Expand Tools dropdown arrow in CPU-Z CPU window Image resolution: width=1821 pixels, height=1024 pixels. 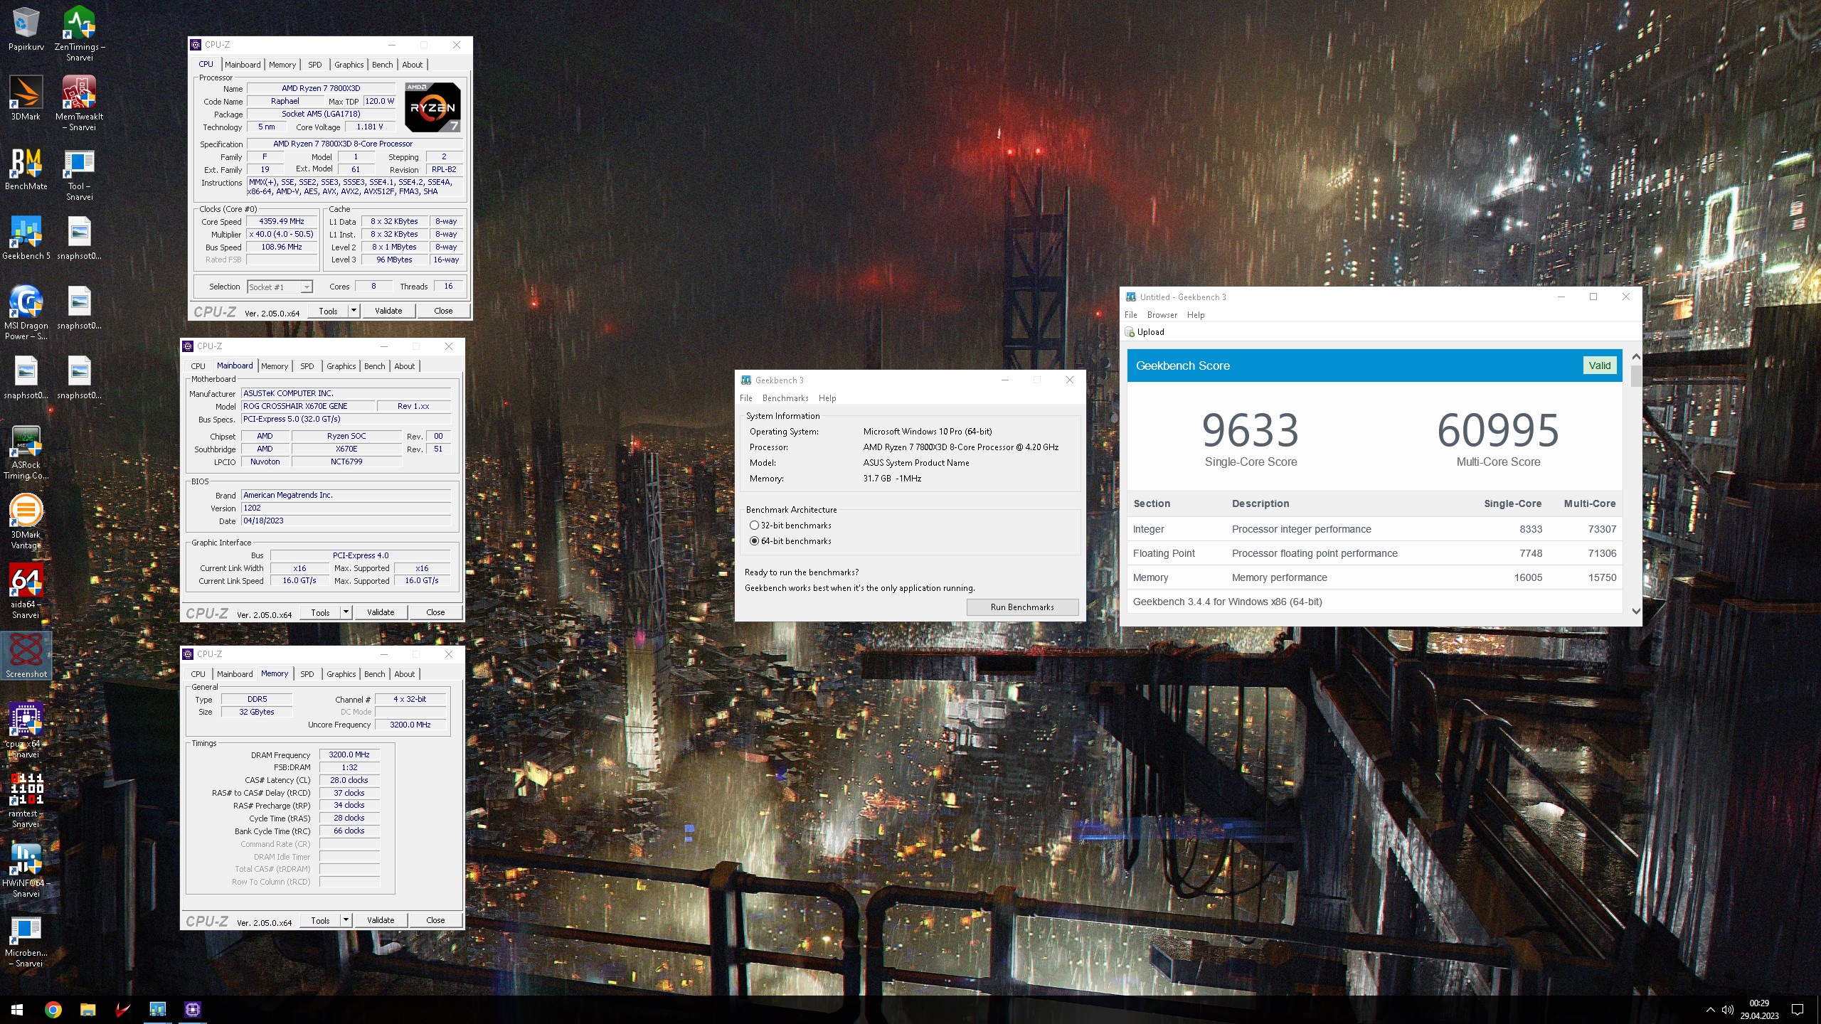click(354, 311)
